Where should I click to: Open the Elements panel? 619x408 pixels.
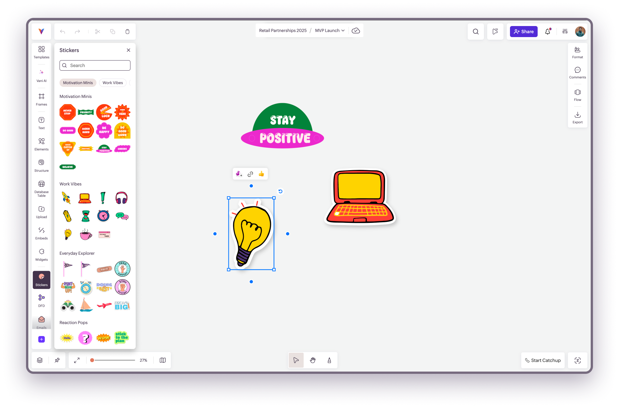41,144
